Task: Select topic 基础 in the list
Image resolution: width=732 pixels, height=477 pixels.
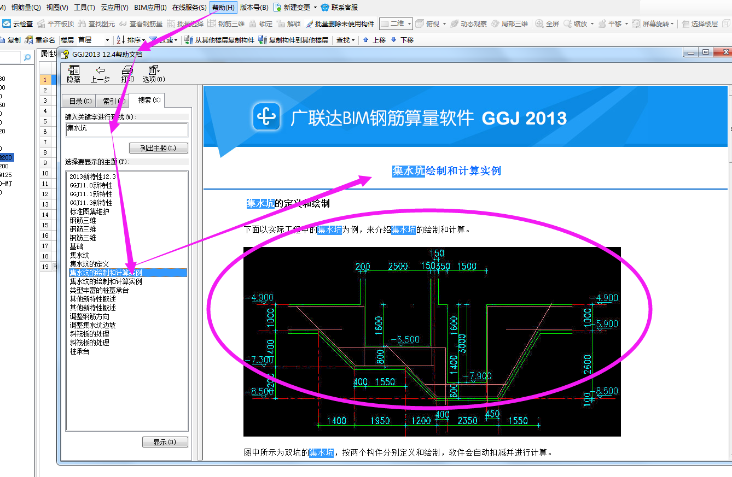Action: [x=76, y=246]
